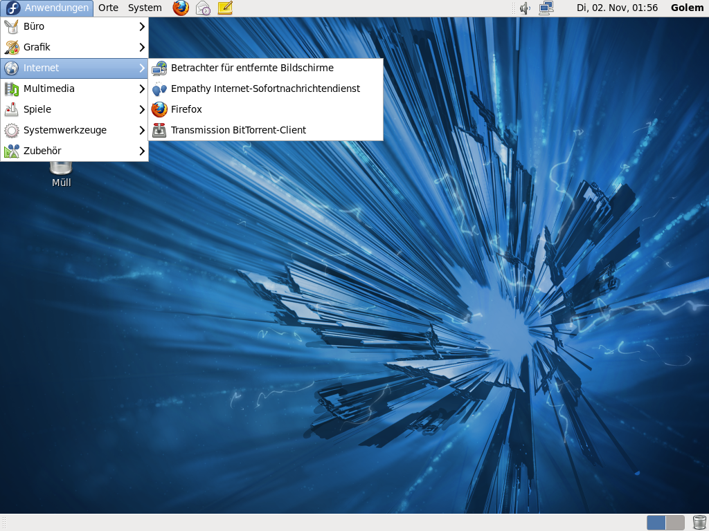Screen dimensions: 709x531
Task: Switch to the second workspace
Action: (x=675, y=523)
